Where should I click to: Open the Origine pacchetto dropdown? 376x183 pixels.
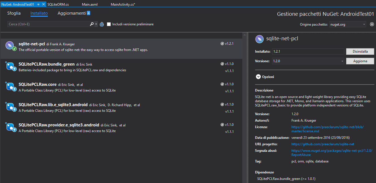pos(348,24)
